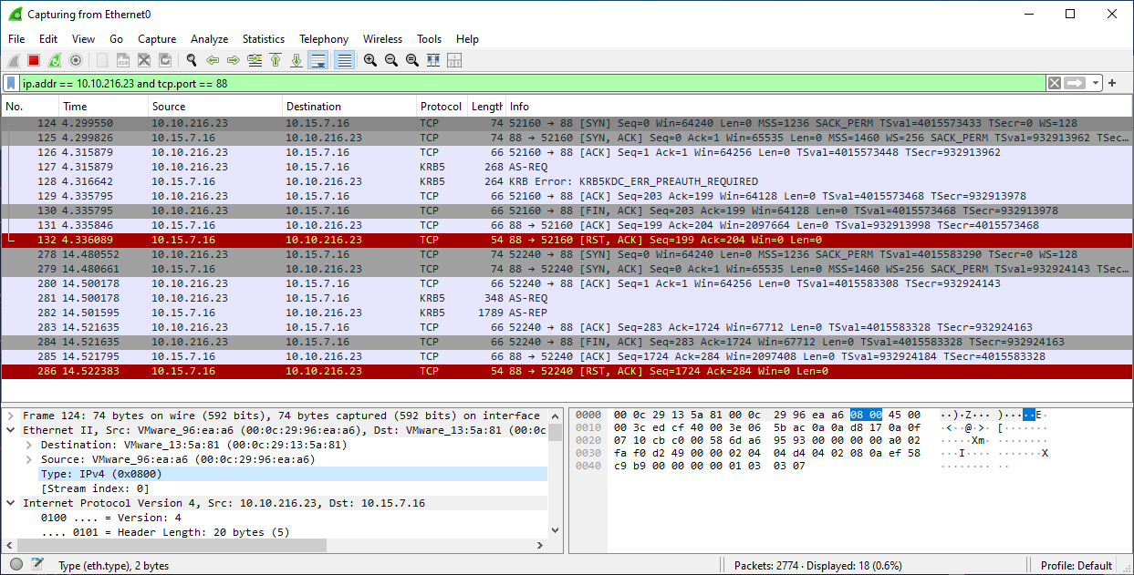This screenshot has height=575, width=1134.
Task: Click the Profile: Default status bar entry
Action: click(1077, 565)
